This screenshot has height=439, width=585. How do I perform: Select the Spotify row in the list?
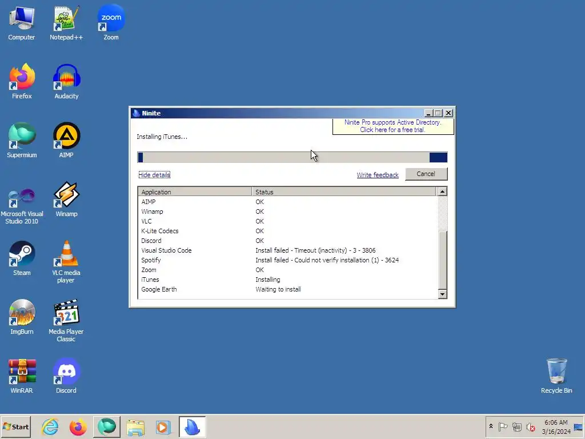(287, 260)
